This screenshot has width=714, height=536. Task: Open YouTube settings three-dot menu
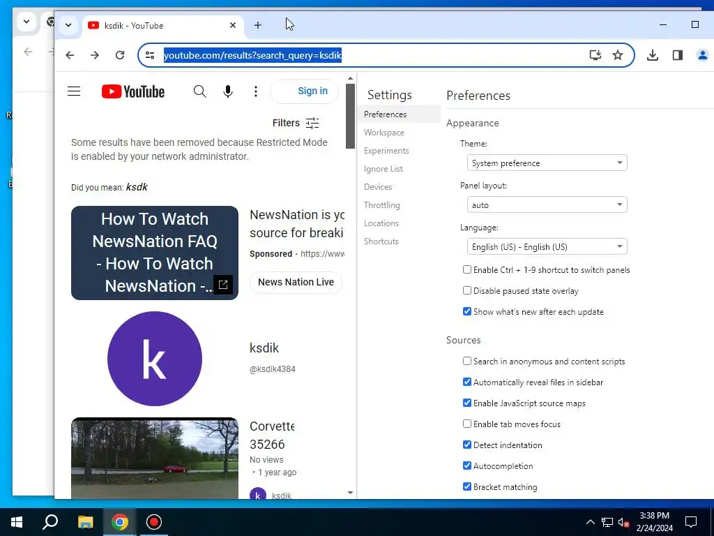[x=256, y=91]
